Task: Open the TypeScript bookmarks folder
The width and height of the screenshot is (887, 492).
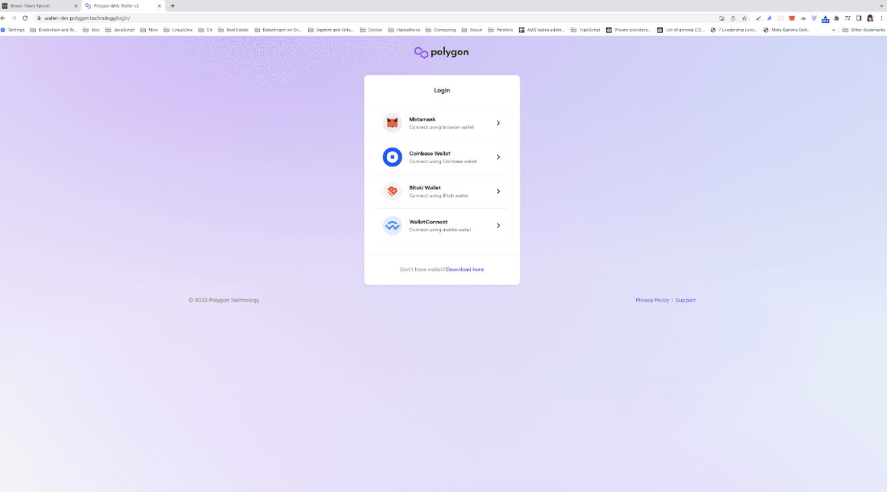Action: tap(585, 30)
